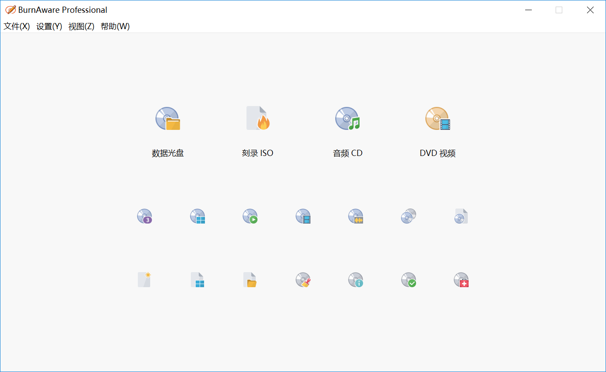Select the boot disc icon with blue grid
This screenshot has width=606, height=372.
197,216
